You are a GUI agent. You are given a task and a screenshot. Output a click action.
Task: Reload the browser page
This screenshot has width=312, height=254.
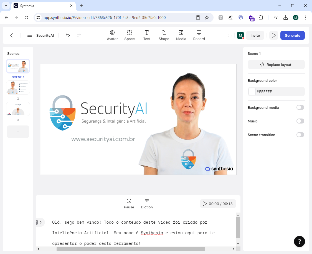(26, 18)
